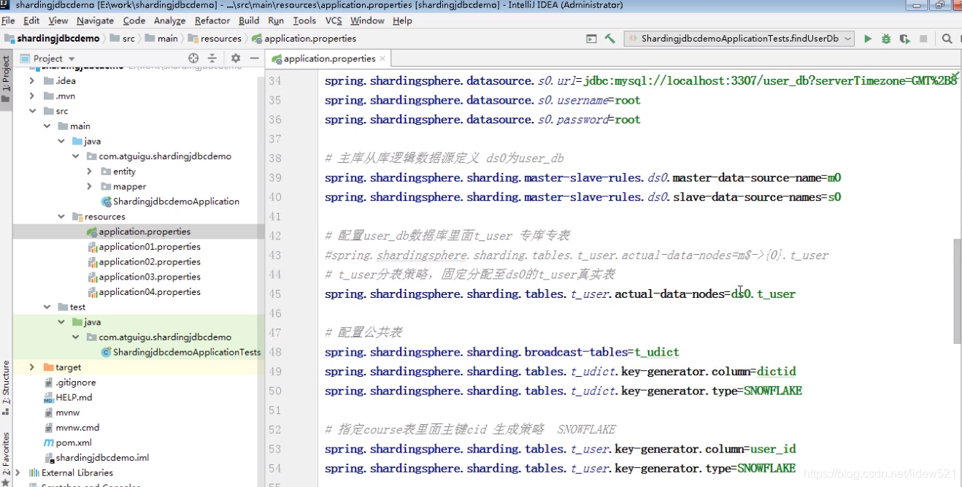Click editor vertical scrollbar thumb

point(957,291)
